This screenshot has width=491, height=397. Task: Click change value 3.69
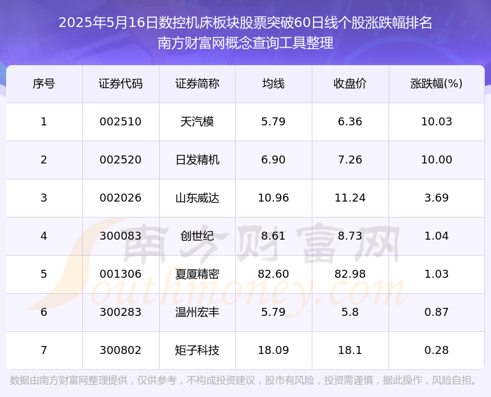436,198
